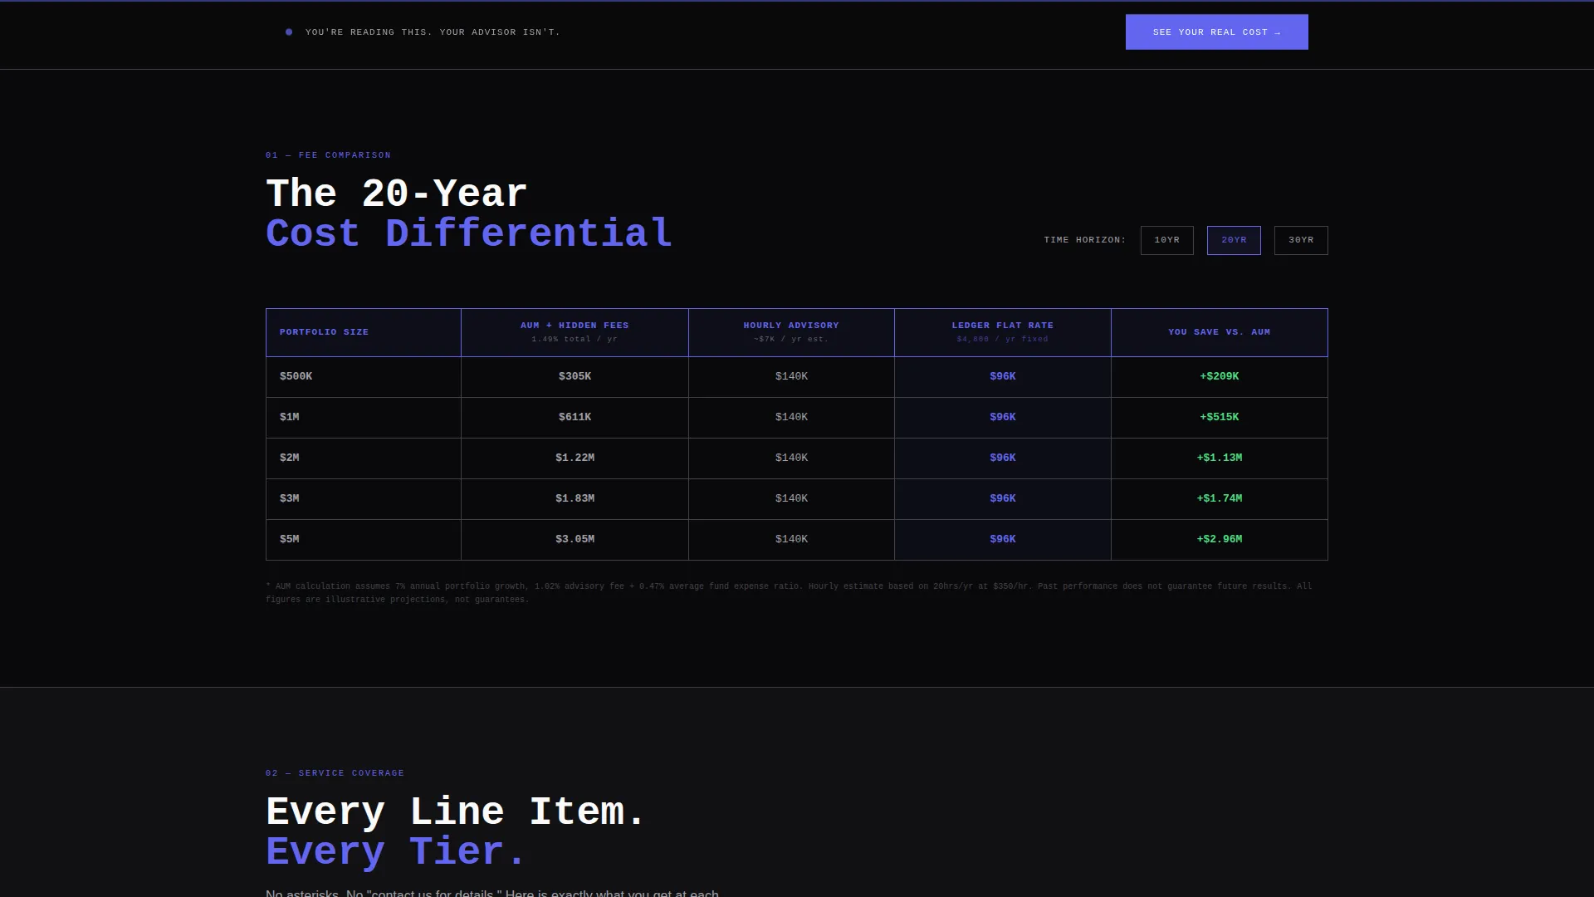The image size is (1594, 897).
Task: Click the $1M portfolio row label
Action: (290, 417)
